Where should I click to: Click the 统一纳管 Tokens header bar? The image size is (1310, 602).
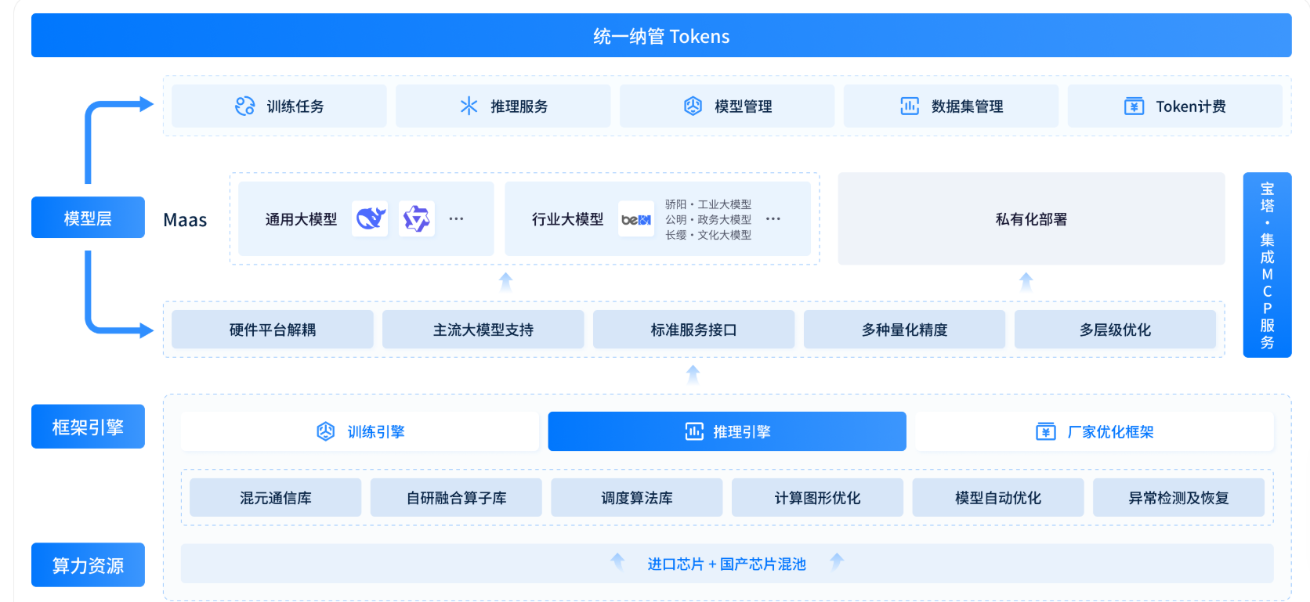coord(660,36)
